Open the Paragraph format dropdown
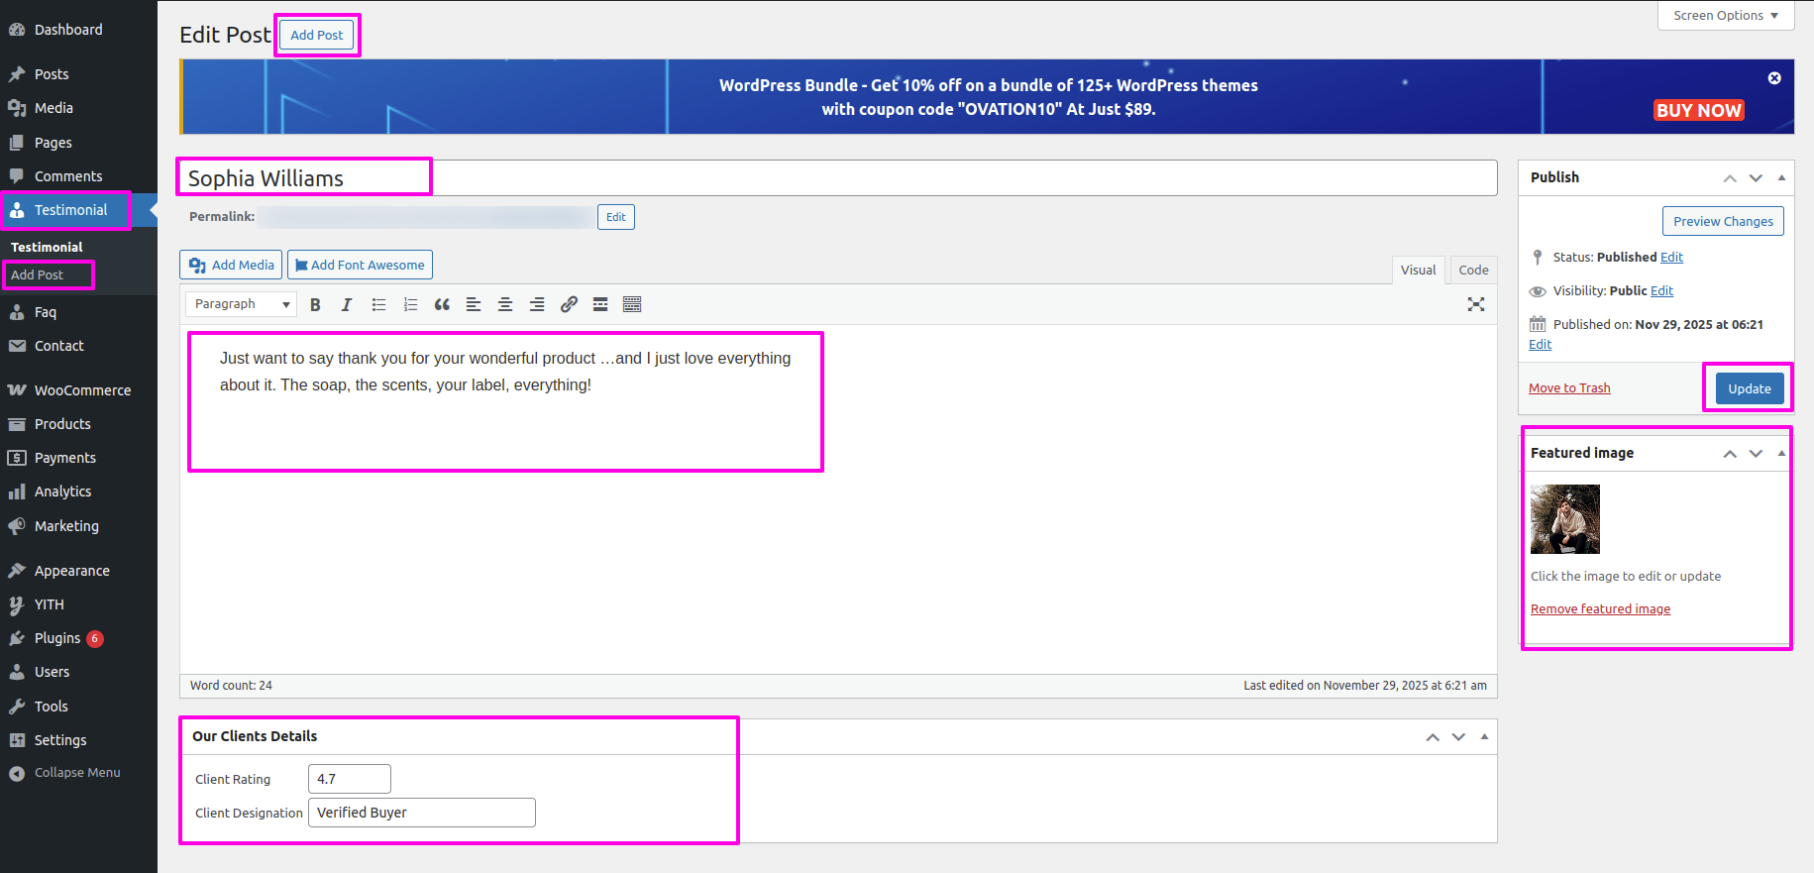Screen dimensions: 1814x873 [x=241, y=304]
